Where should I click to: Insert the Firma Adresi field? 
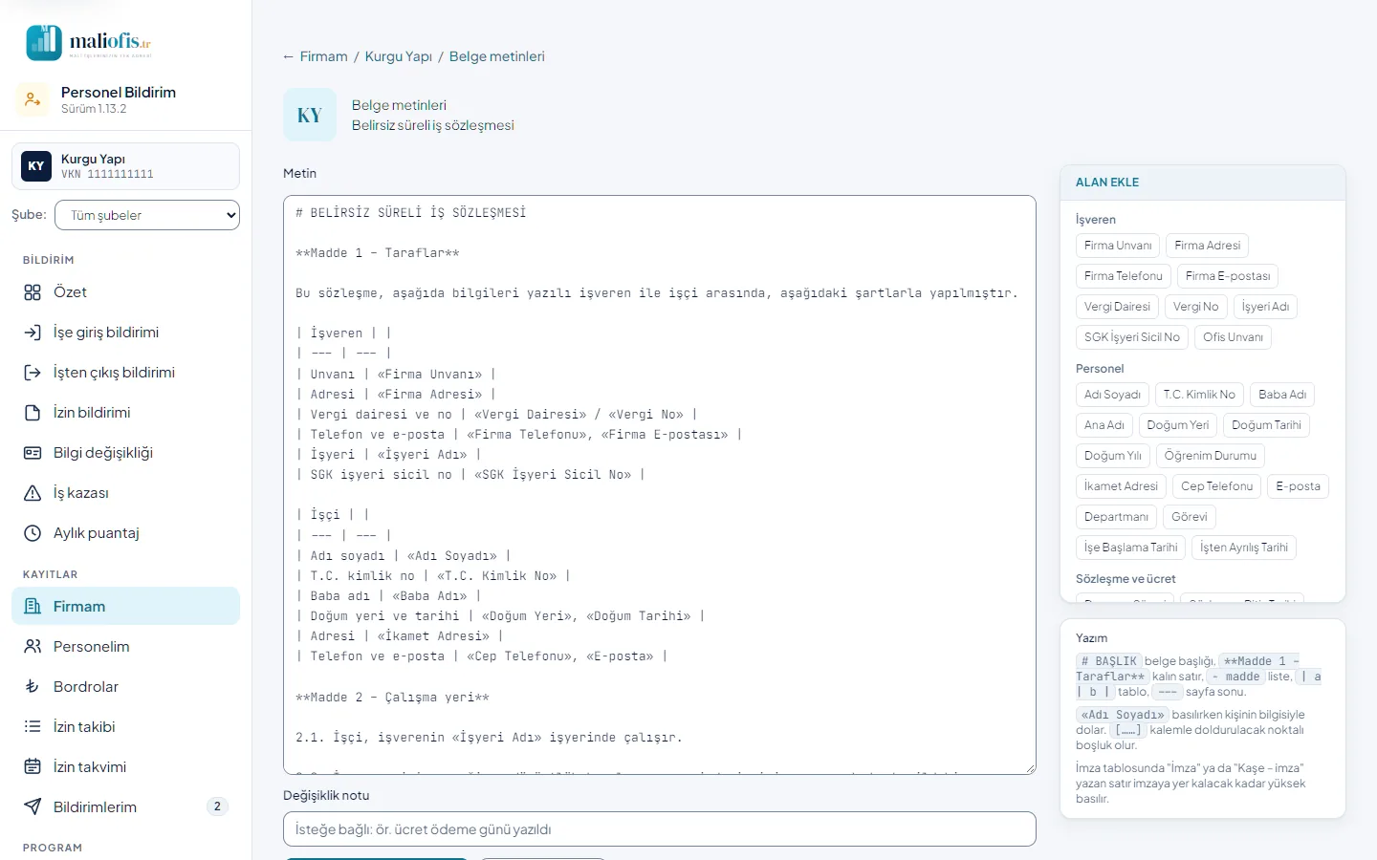click(1208, 246)
